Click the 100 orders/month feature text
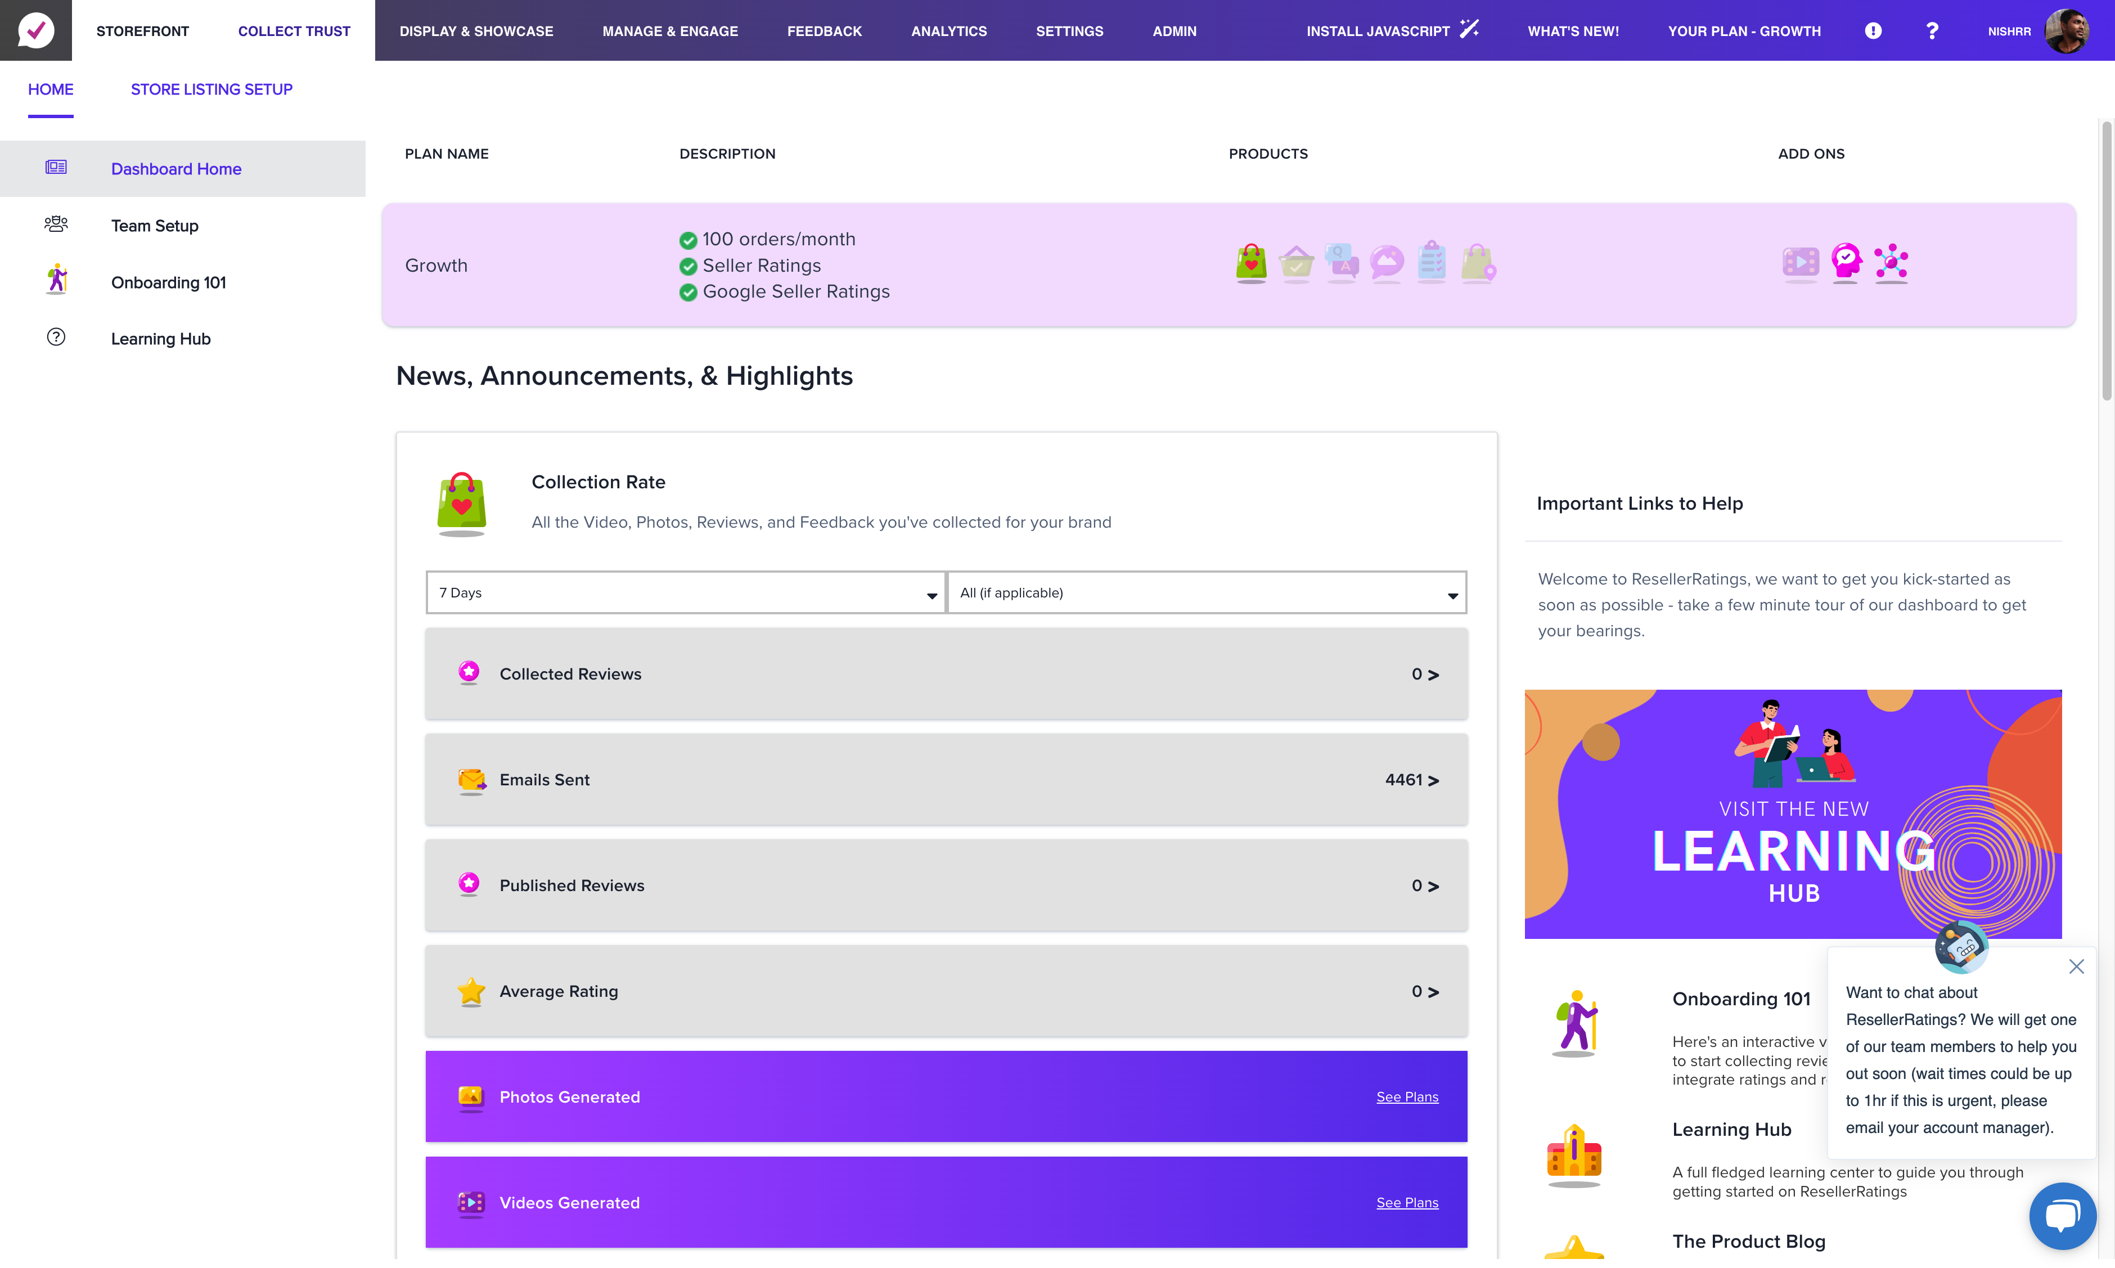 click(x=779, y=239)
